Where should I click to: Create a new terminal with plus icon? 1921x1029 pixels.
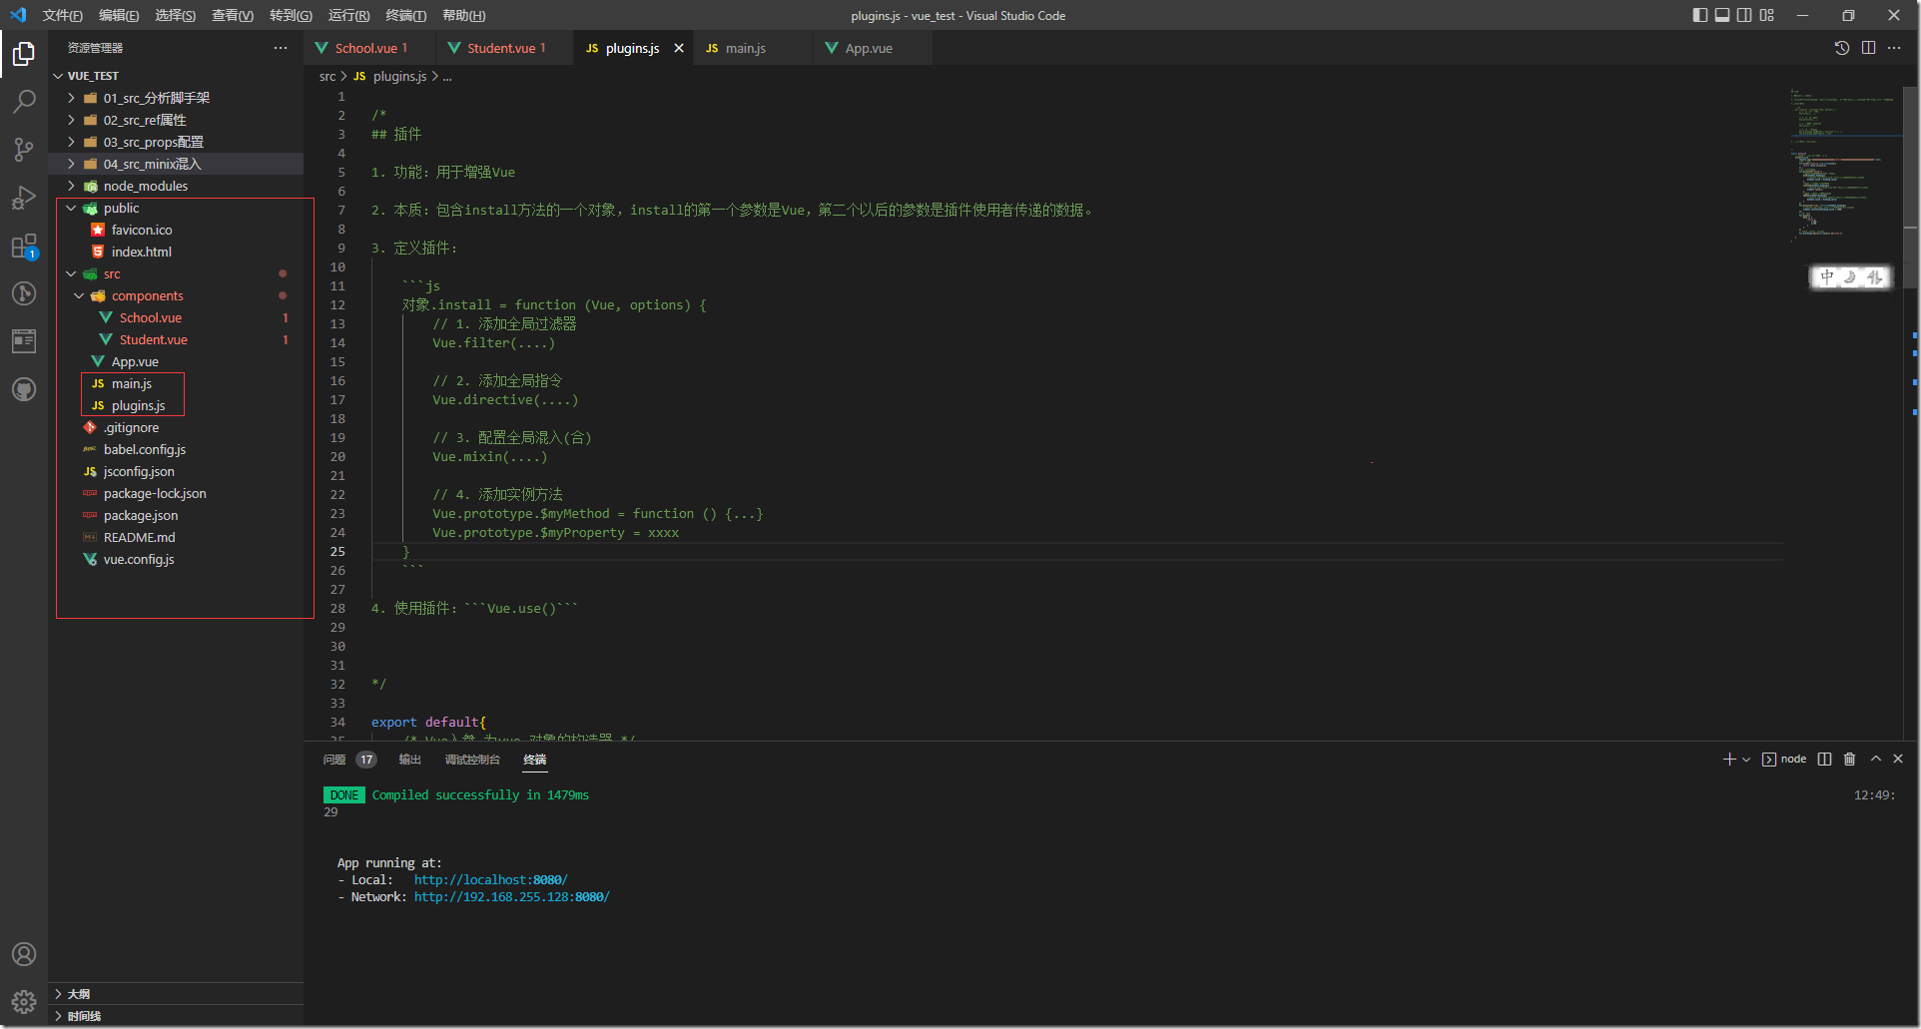click(x=1729, y=760)
